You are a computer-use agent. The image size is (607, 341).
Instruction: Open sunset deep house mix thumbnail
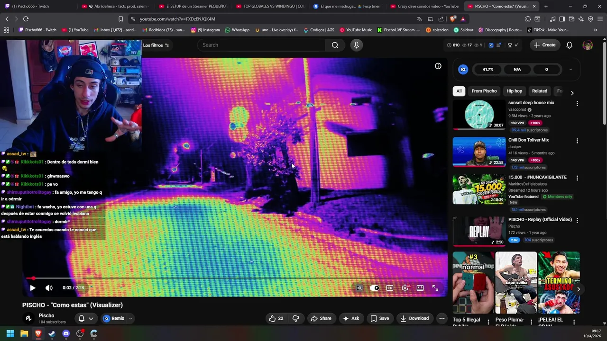coord(479,115)
